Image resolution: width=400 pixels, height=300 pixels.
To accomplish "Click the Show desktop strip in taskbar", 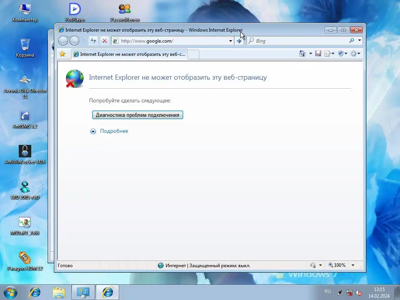I will [x=397, y=292].
